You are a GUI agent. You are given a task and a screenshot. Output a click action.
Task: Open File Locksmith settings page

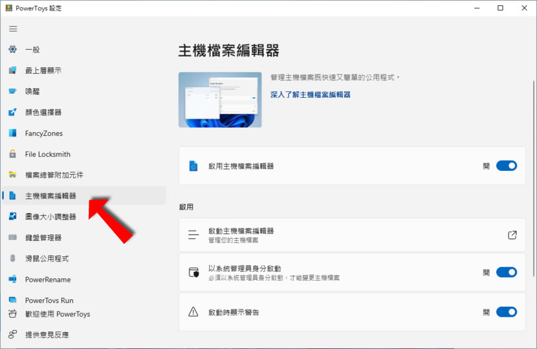(x=84, y=154)
